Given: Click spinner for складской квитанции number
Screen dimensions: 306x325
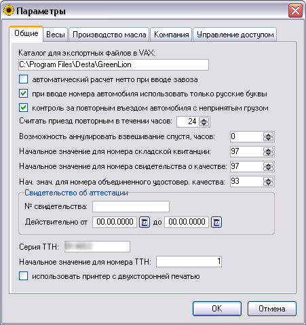Looking at the screenshot, I should [269, 151].
